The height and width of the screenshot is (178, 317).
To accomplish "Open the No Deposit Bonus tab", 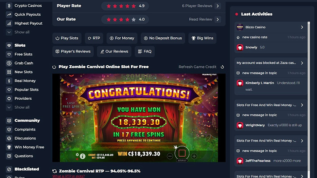I will click(163, 38).
